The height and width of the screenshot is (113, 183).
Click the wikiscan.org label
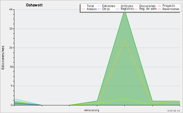point(91,110)
